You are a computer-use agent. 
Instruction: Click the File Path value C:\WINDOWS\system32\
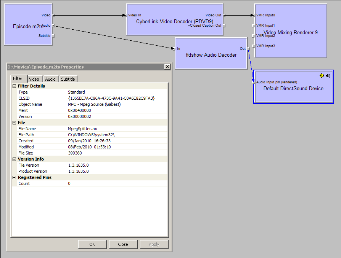[91, 135]
